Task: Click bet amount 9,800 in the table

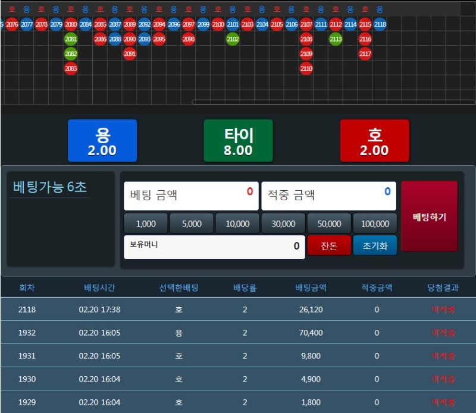Action: [x=311, y=356]
